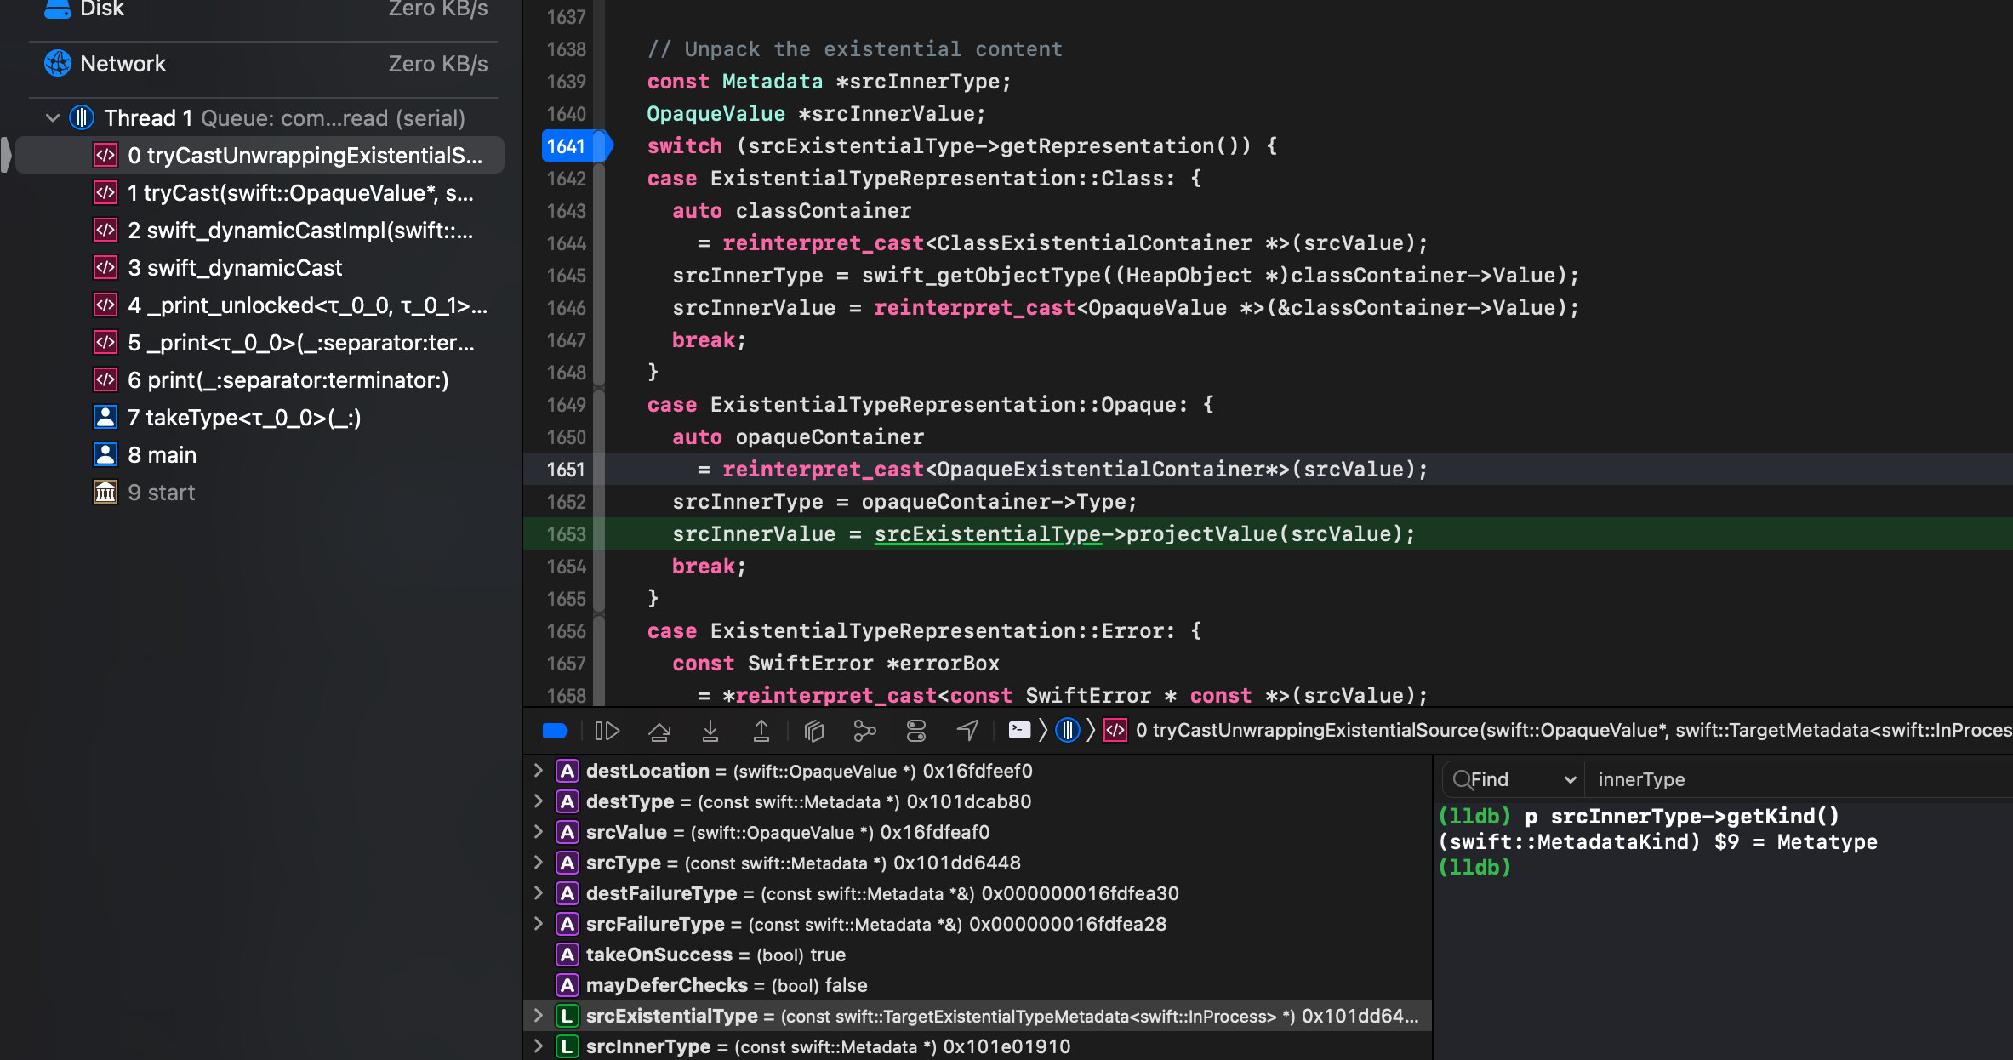Viewport: 2013px width, 1060px height.
Task: Expand the srcInnerType variable
Action: tap(538, 1046)
